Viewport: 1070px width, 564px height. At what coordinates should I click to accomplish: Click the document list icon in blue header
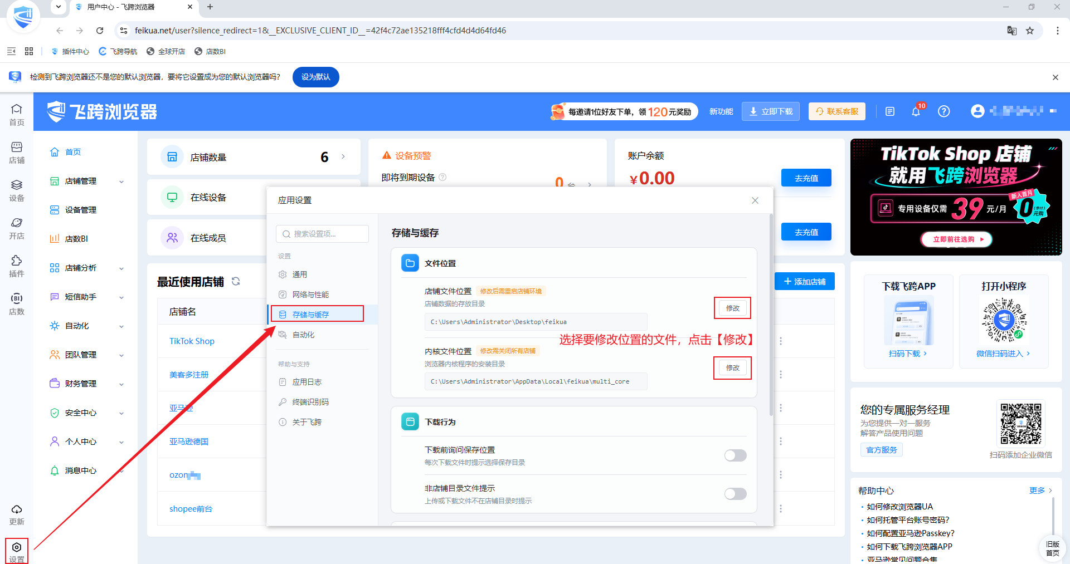(x=890, y=111)
